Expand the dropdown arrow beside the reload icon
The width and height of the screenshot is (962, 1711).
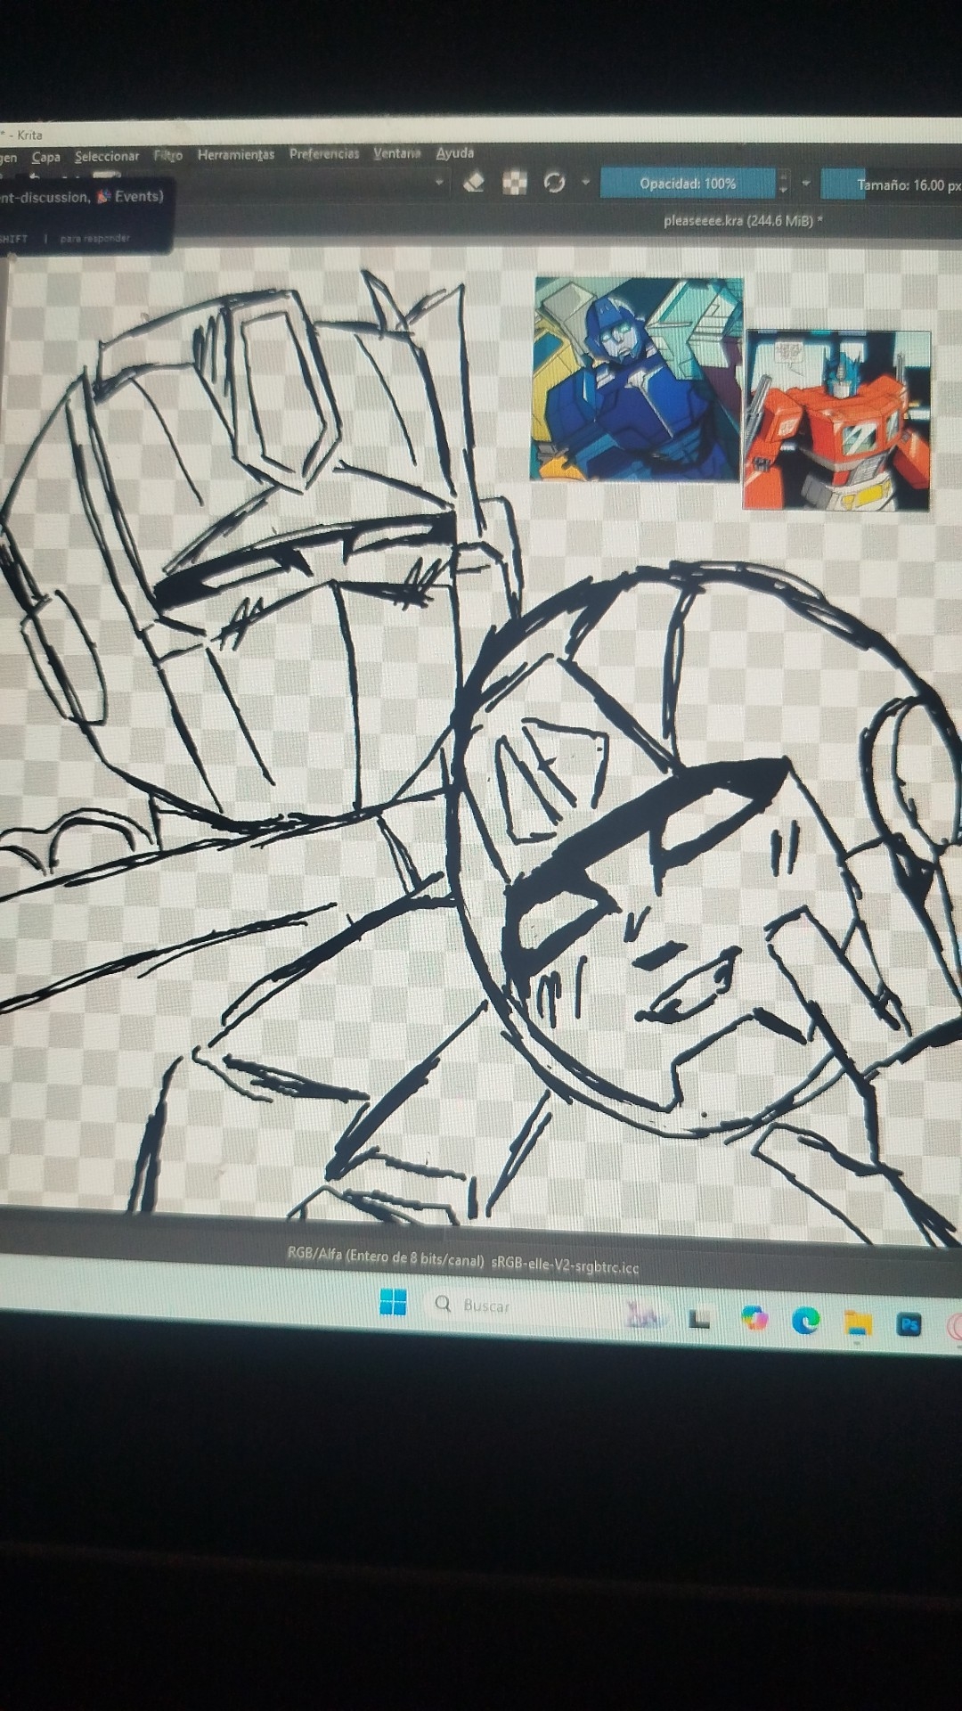click(585, 182)
